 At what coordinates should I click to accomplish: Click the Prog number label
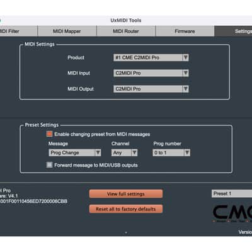point(167,144)
